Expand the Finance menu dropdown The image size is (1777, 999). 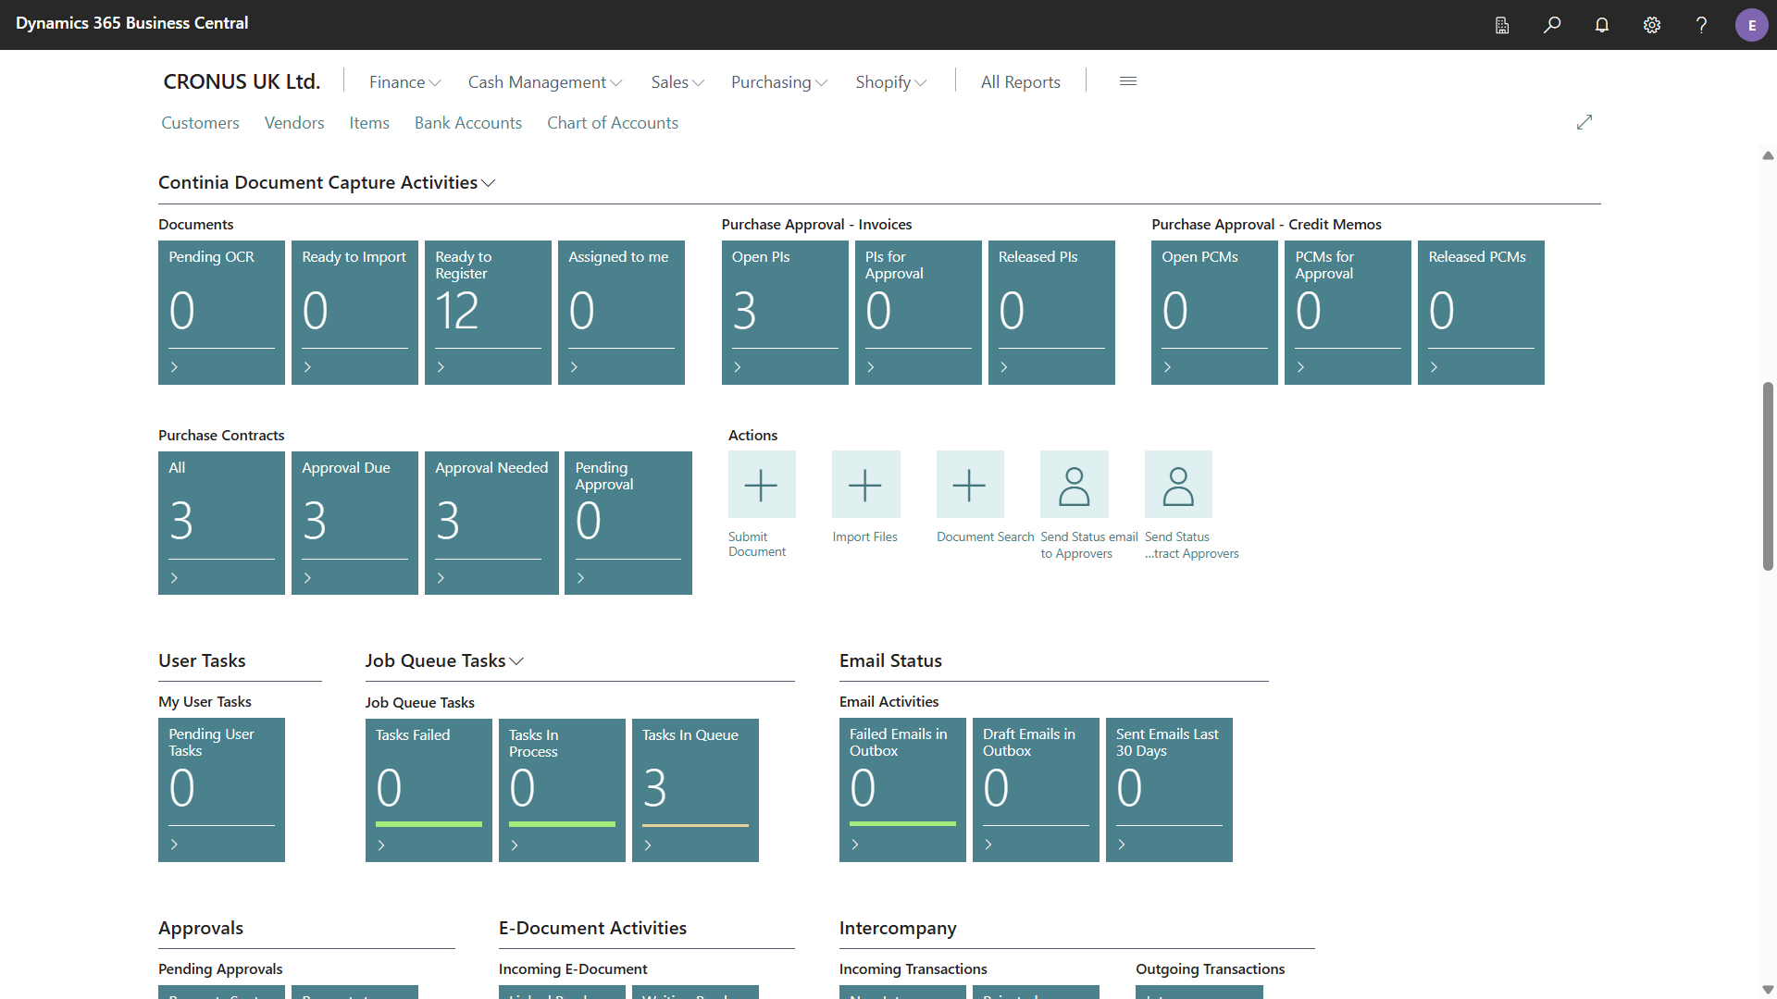404,82
